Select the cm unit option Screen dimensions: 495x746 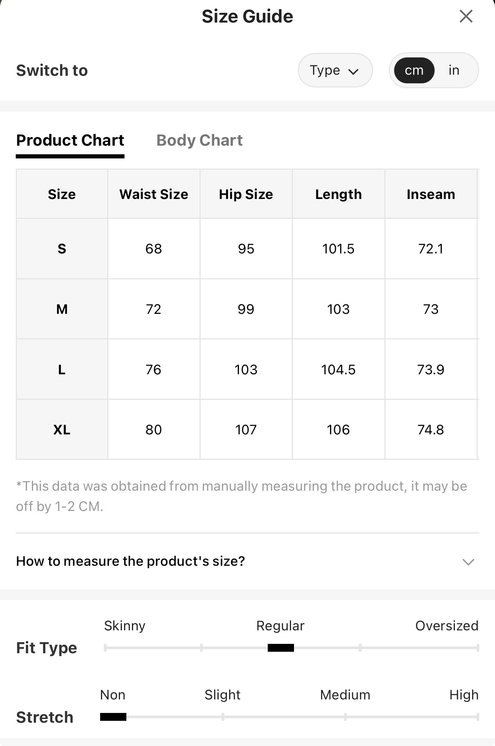(414, 70)
